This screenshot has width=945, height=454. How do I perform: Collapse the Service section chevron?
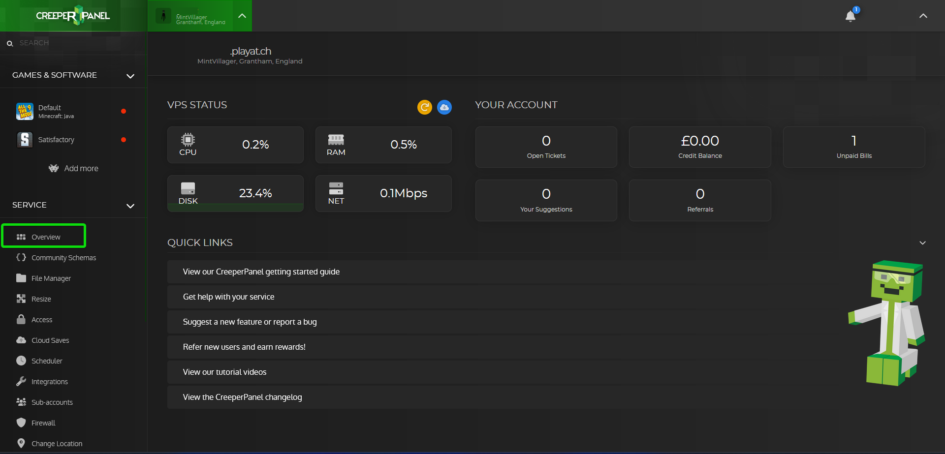(x=130, y=206)
